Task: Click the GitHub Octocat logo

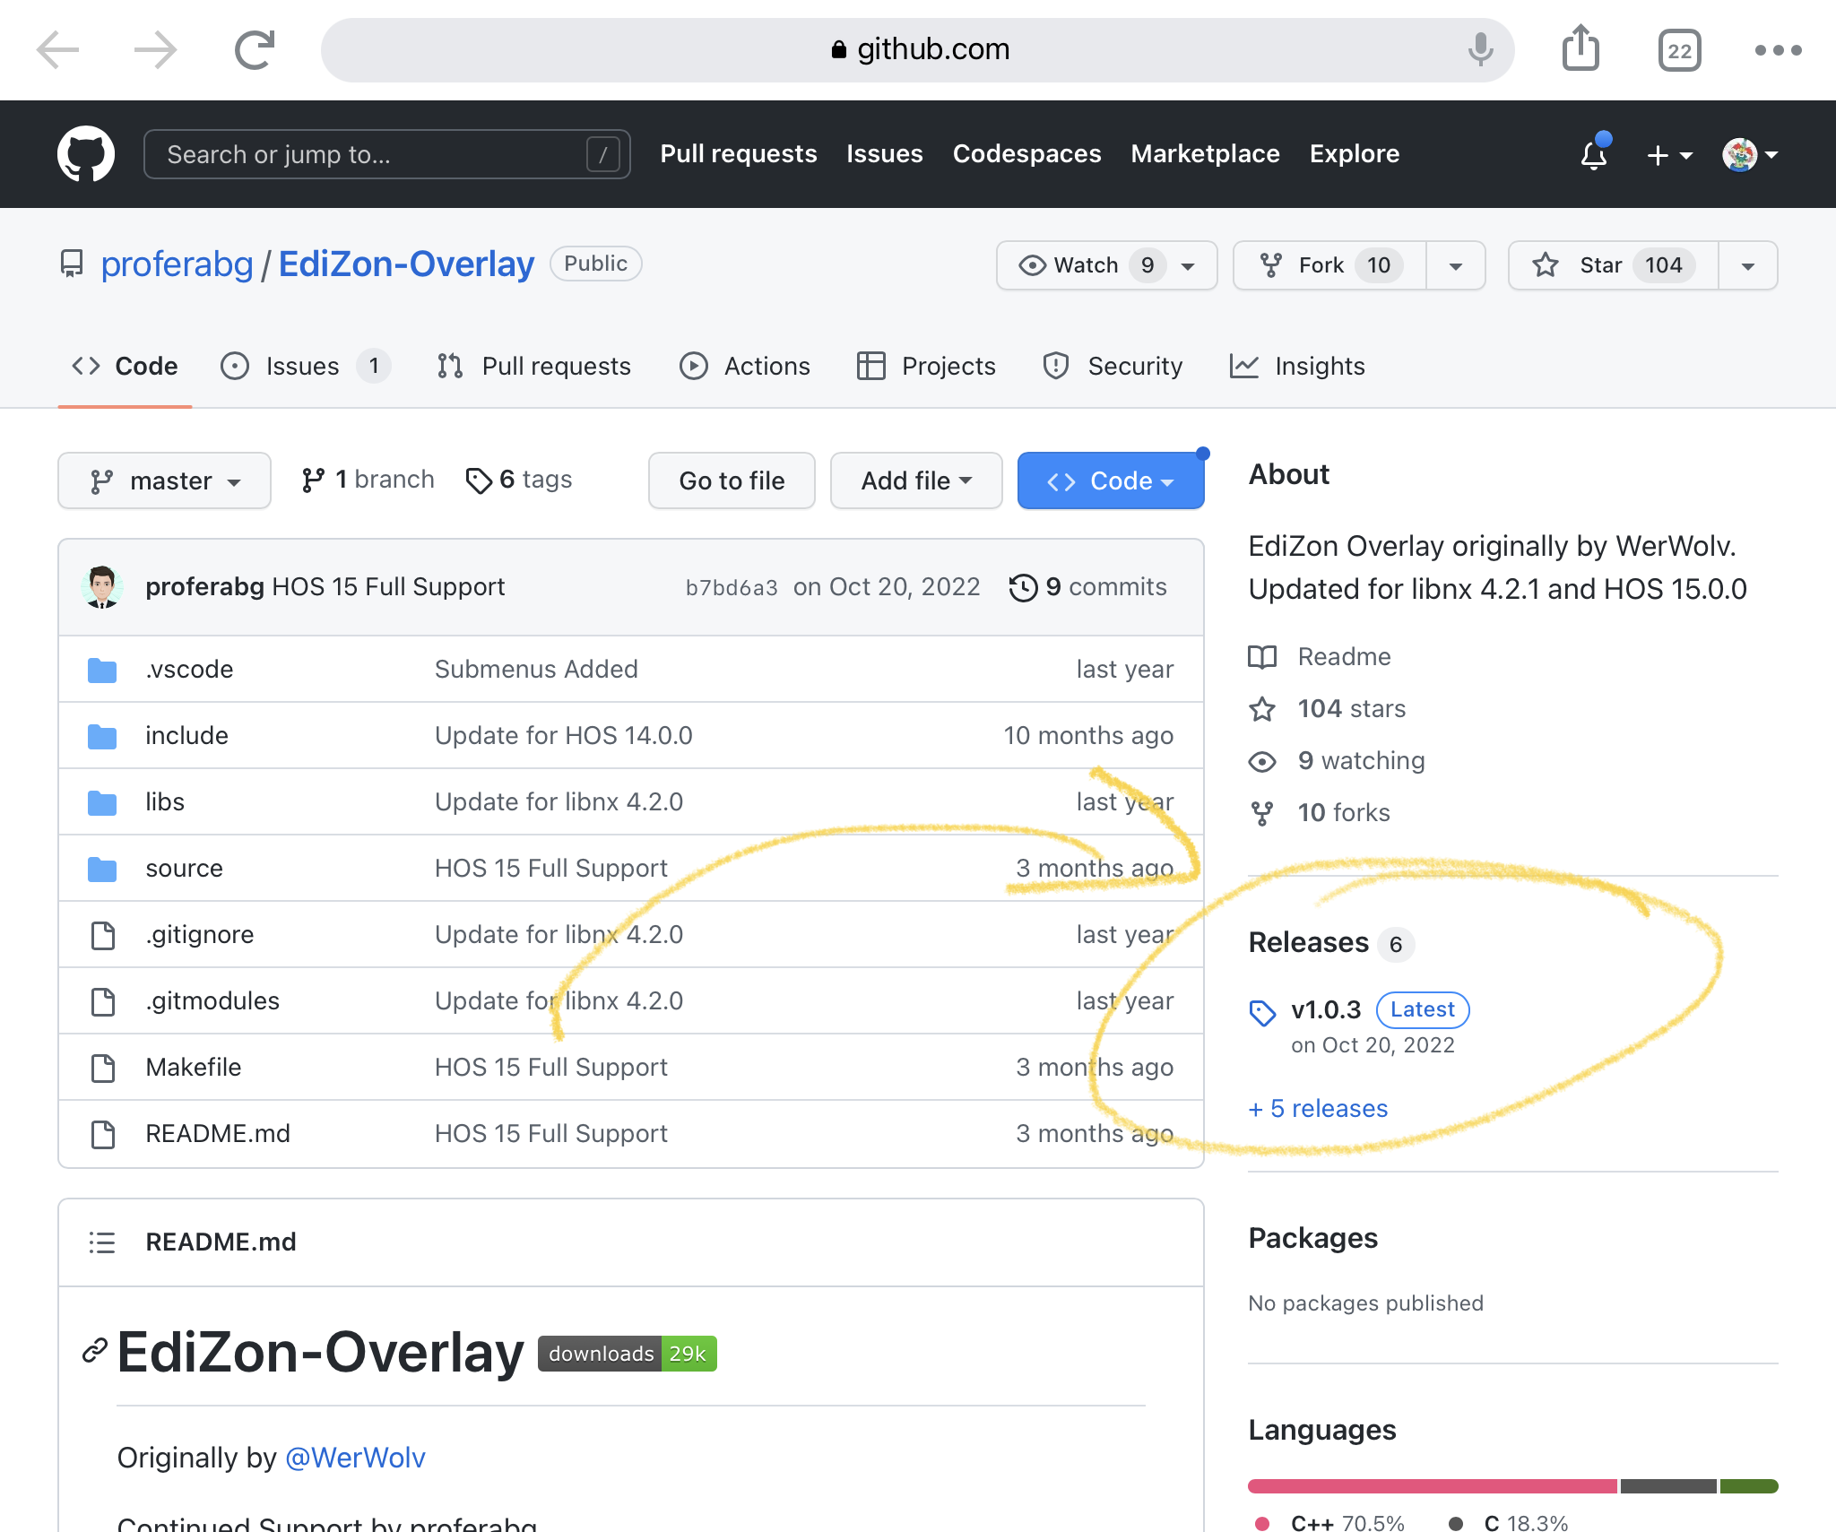Action: pos(86,154)
